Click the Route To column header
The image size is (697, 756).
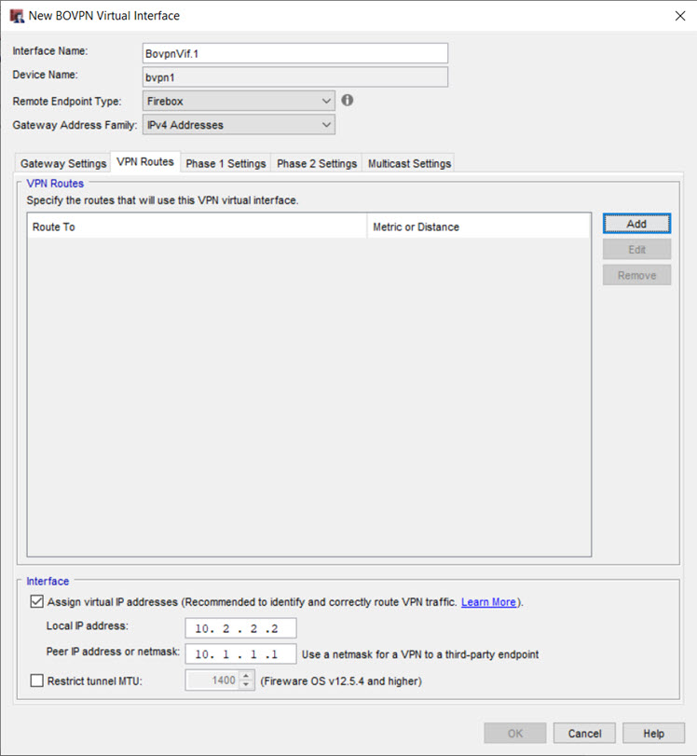point(198,227)
